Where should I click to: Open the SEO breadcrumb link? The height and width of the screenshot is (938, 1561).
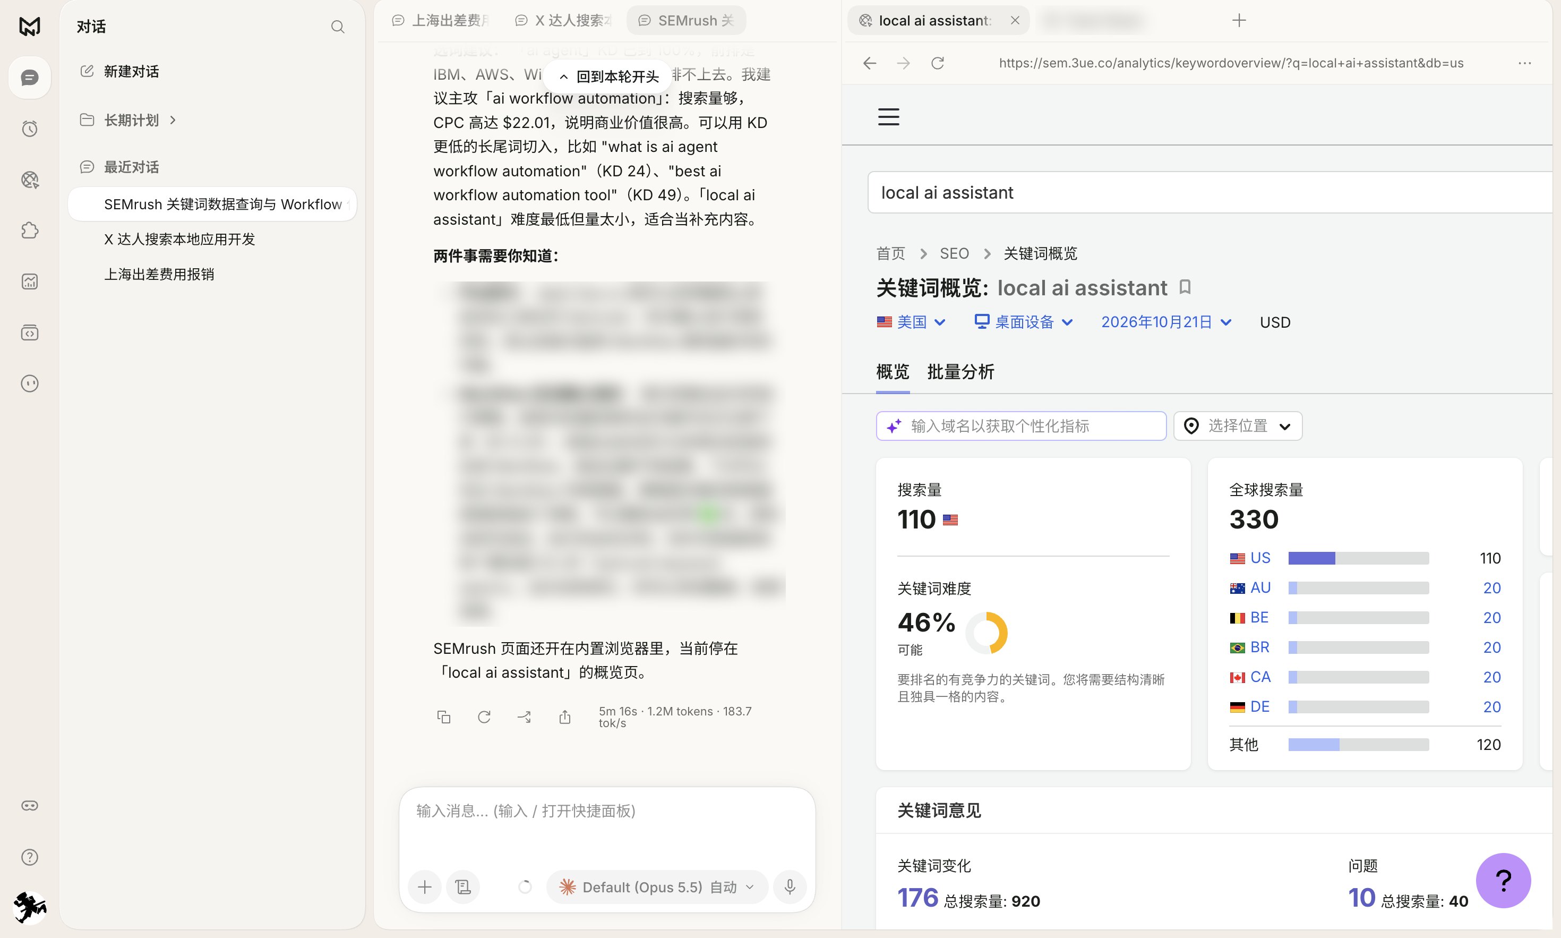pyautogui.click(x=954, y=253)
